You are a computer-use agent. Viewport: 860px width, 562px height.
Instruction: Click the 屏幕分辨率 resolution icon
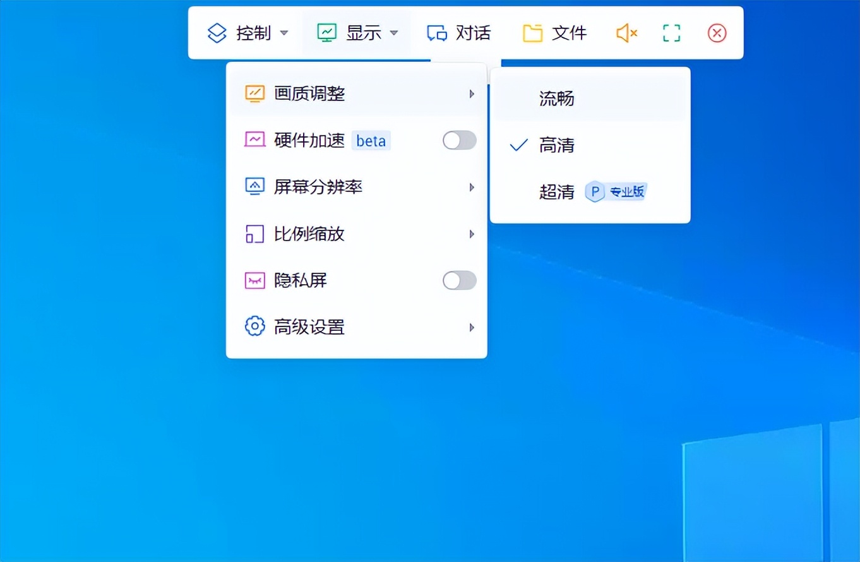tap(254, 187)
